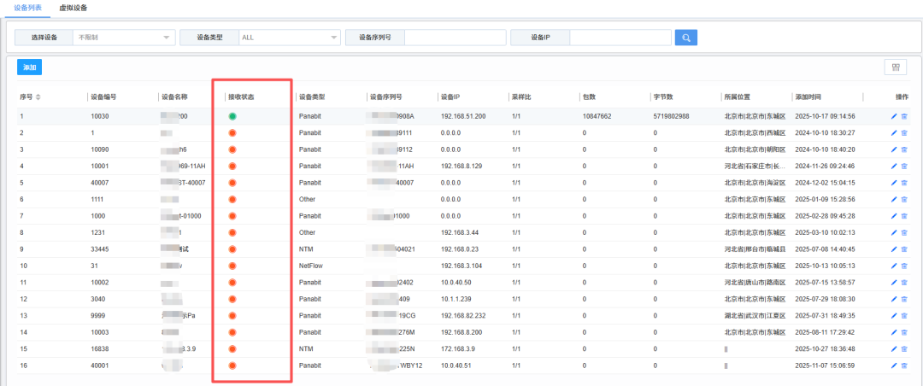This screenshot has width=923, height=386.
Task: Delete device row numbered 3040
Action: click(904, 299)
